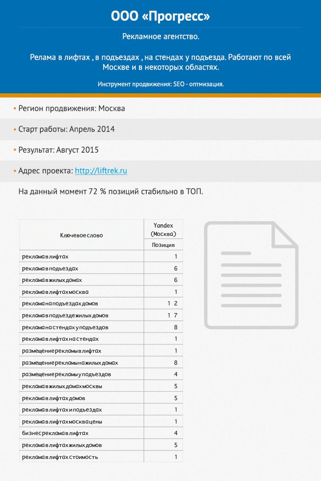Click the ООО «Прогресс» page title
The width and height of the screenshot is (321, 481).
(160, 17)
